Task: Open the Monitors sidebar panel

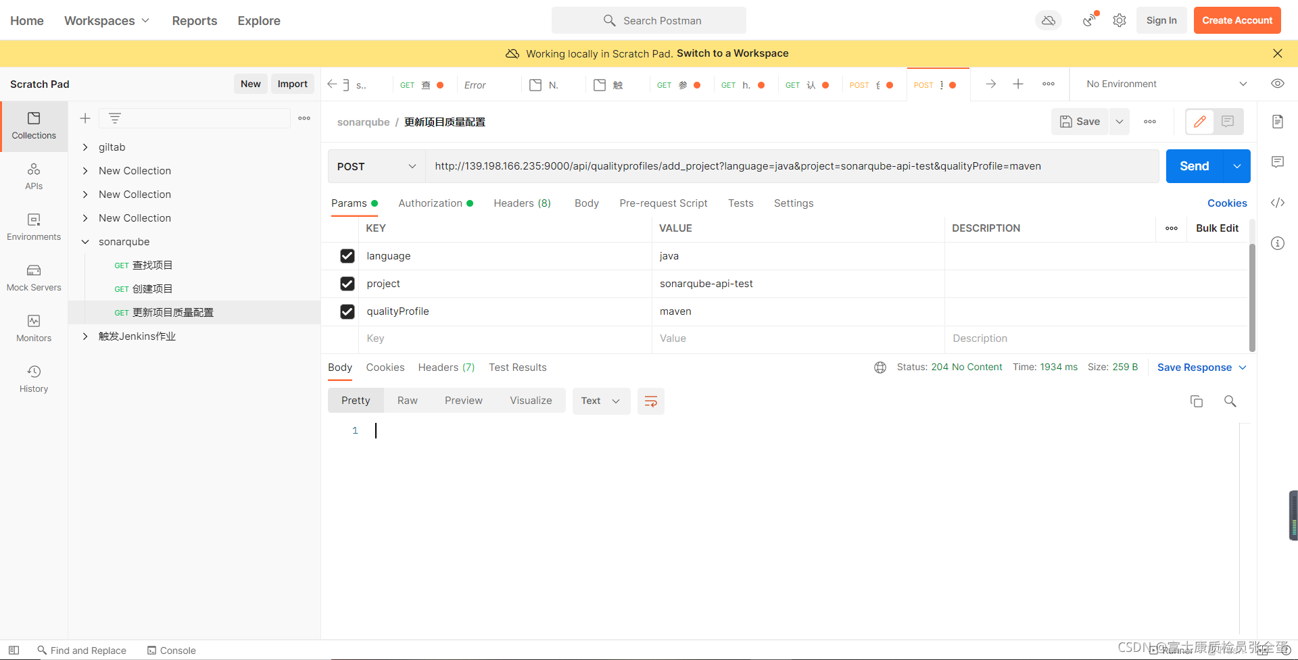Action: click(x=34, y=329)
